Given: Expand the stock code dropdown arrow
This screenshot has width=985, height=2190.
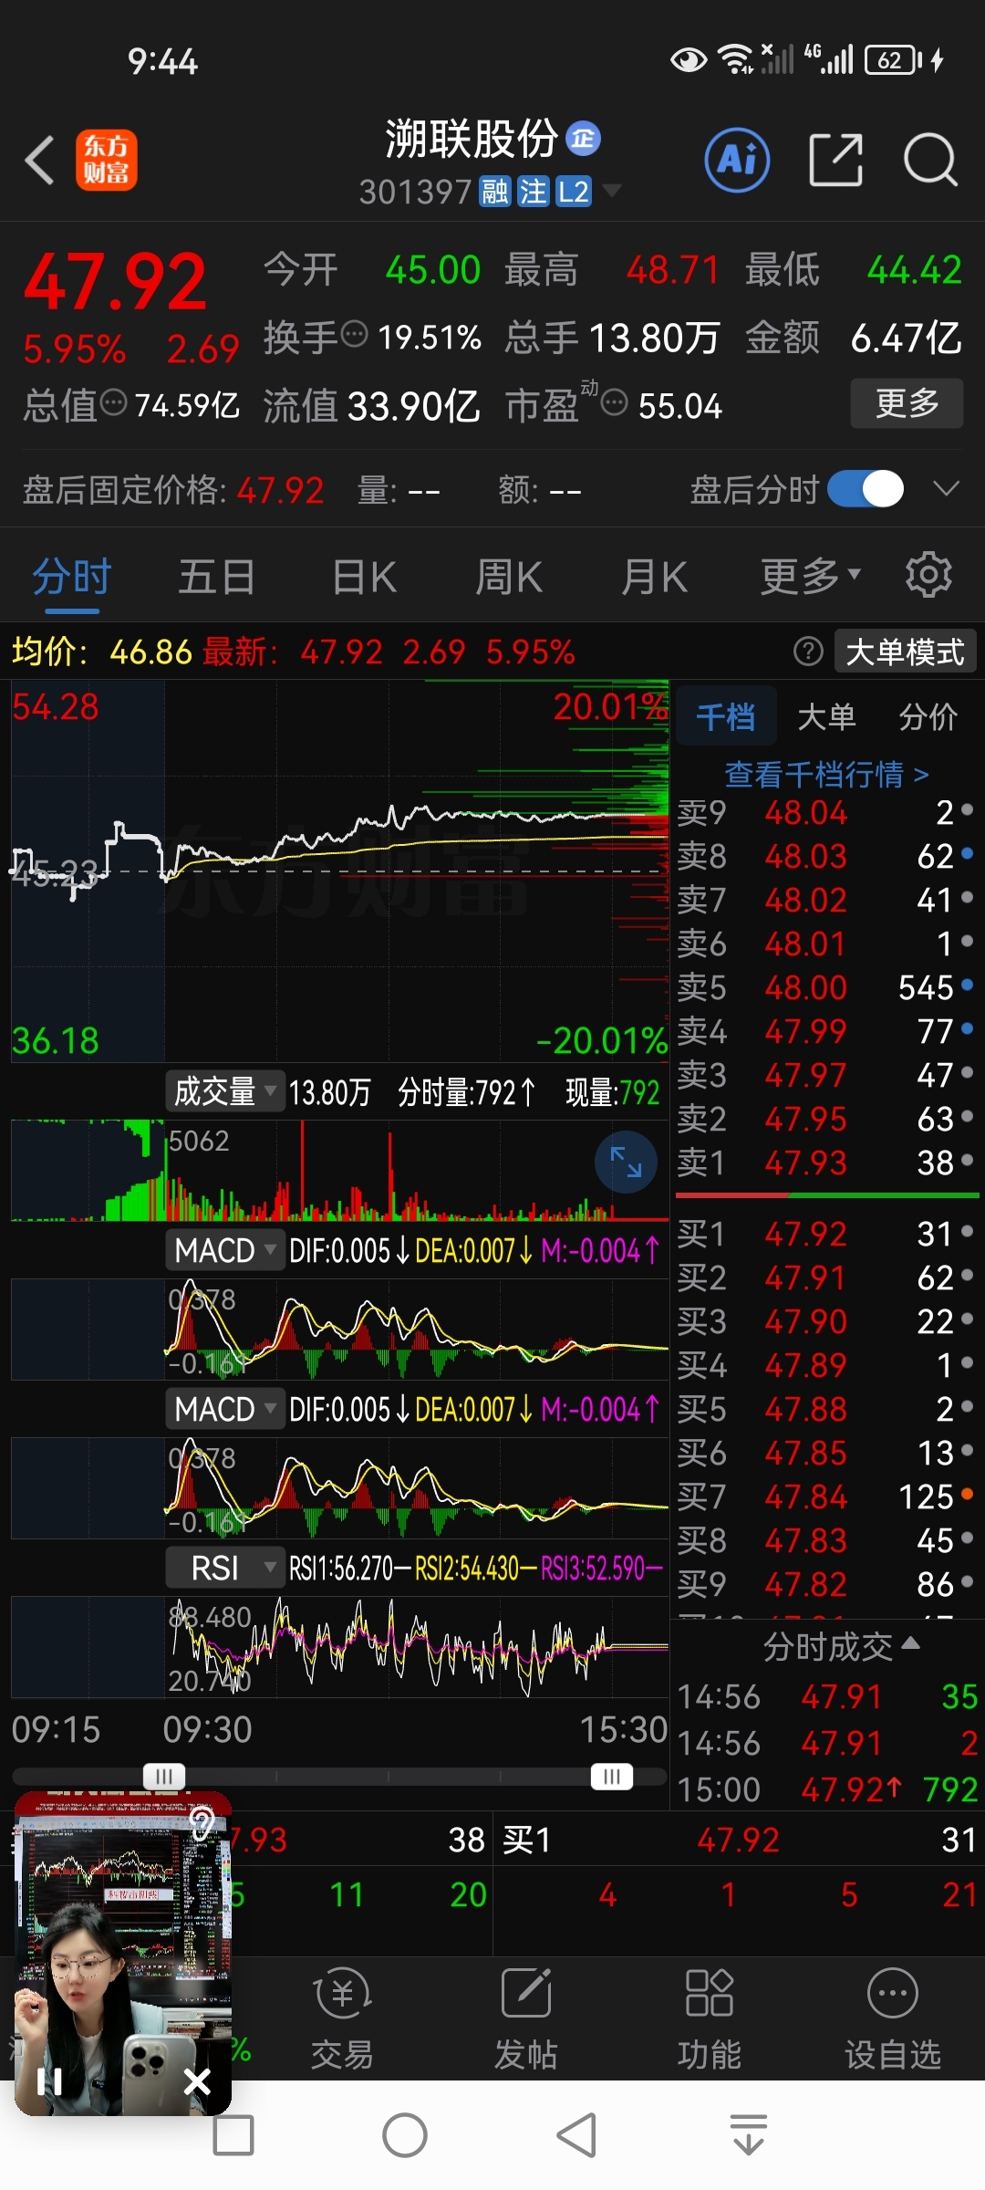Looking at the screenshot, I should [x=612, y=190].
